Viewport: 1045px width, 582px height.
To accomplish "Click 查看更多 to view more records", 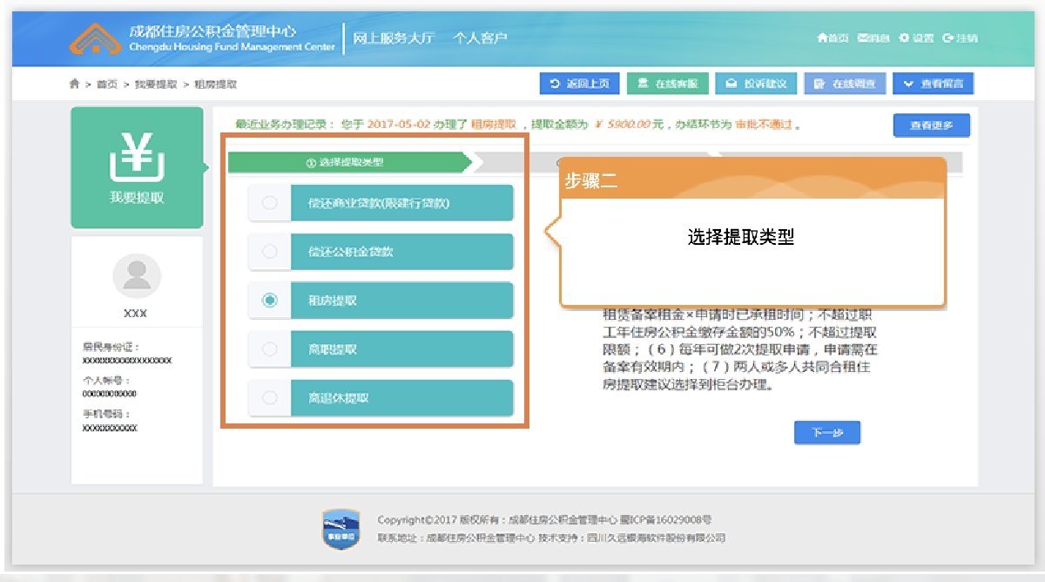I will point(930,125).
